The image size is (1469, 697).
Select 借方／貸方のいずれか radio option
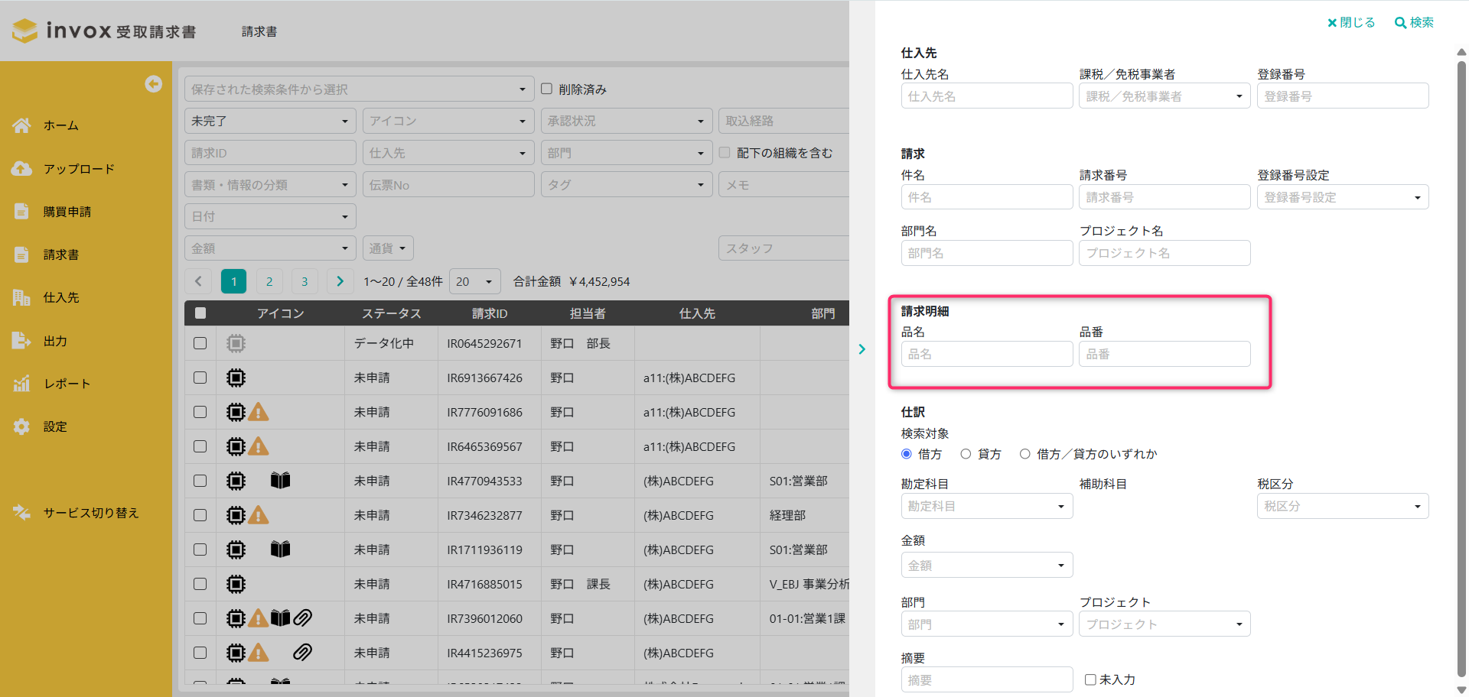pos(1024,454)
